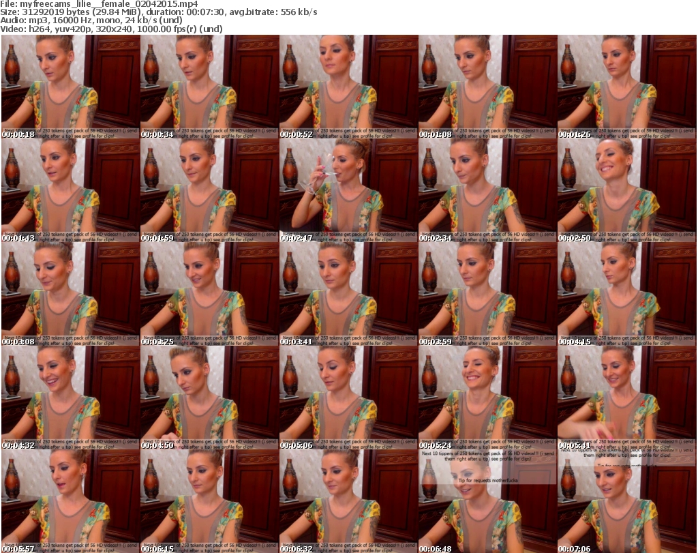Click the frame at 00:04:15

tap(626, 294)
